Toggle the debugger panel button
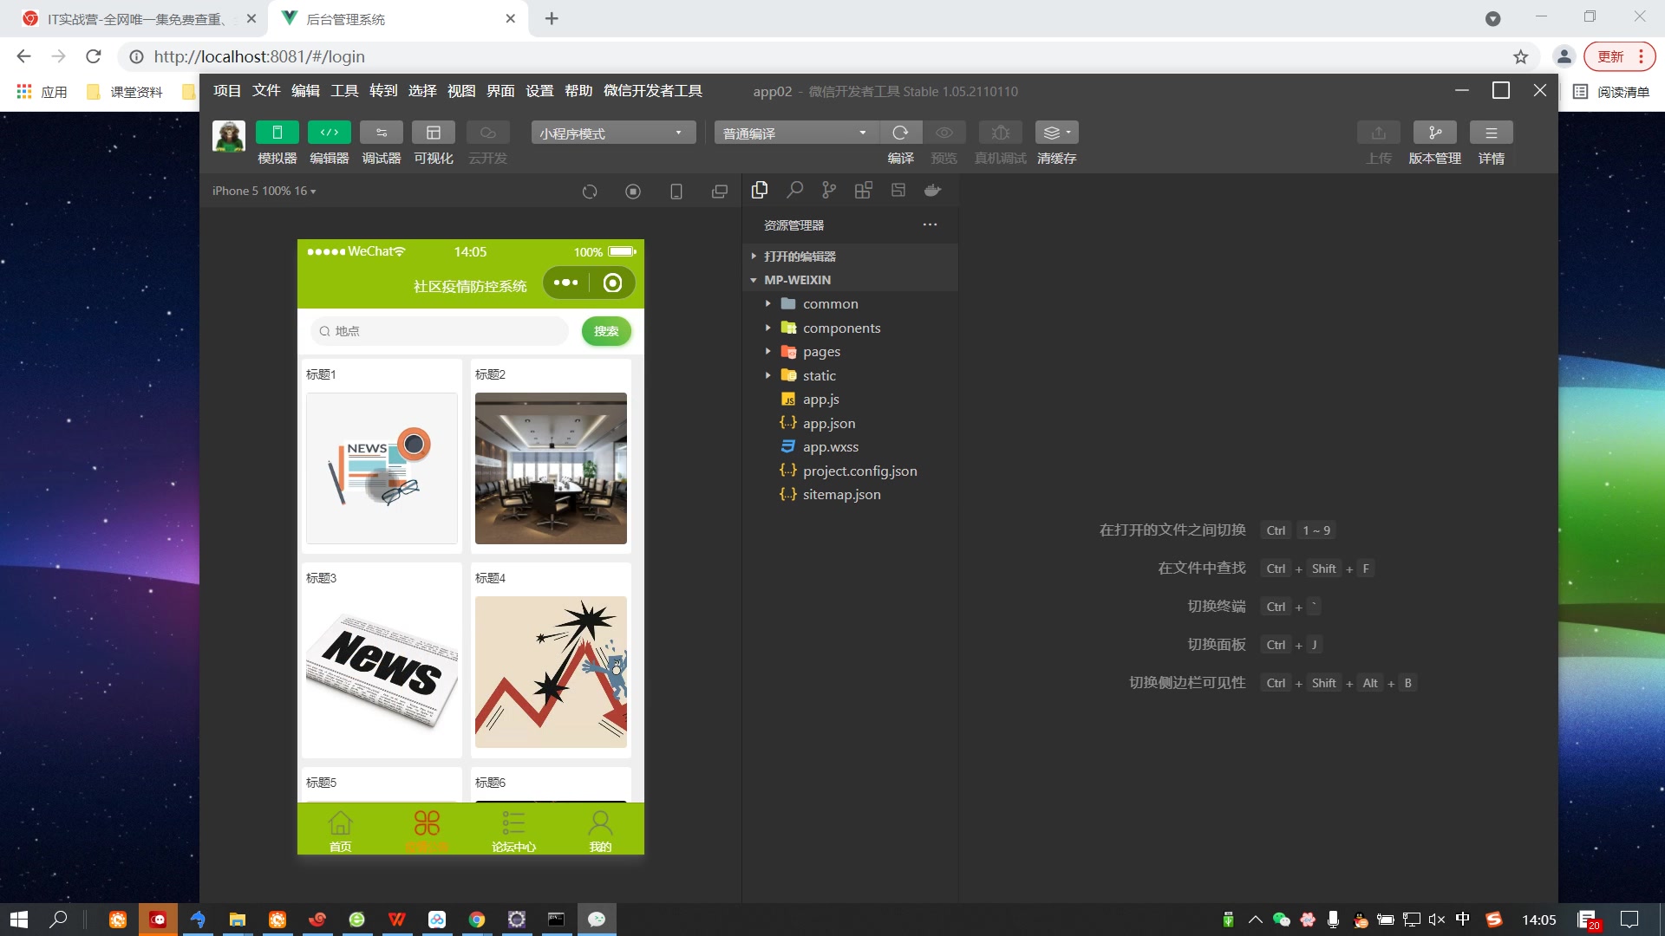The width and height of the screenshot is (1665, 936). tap(381, 133)
